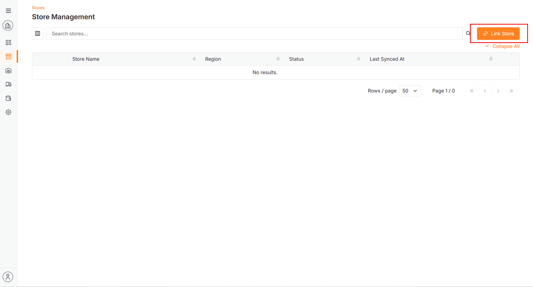Image resolution: width=533 pixels, height=287 pixels.
Task: Click the Stores breadcrumb link
Action: [x=38, y=8]
